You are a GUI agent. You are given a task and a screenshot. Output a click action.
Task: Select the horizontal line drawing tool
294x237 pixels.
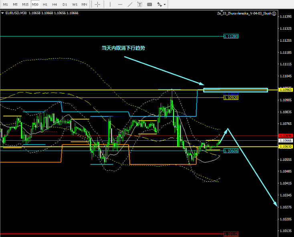pyautogui.click(x=119, y=4)
